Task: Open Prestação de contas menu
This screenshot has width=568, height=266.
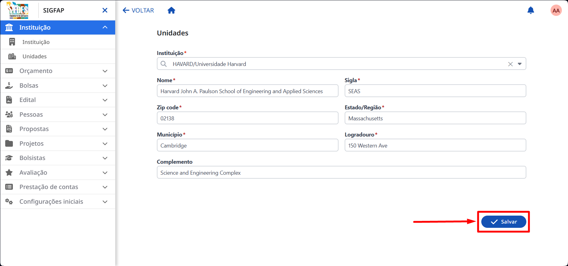Action: coord(58,187)
